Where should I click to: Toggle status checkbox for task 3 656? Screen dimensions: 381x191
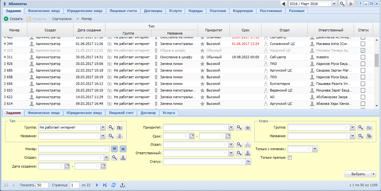[363, 84]
